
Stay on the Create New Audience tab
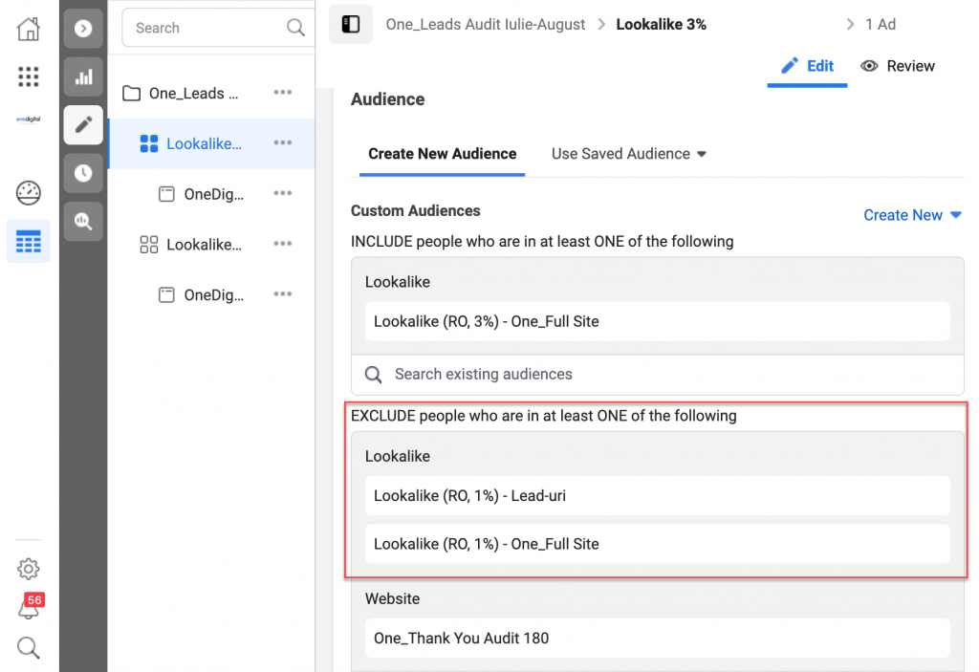pos(441,154)
